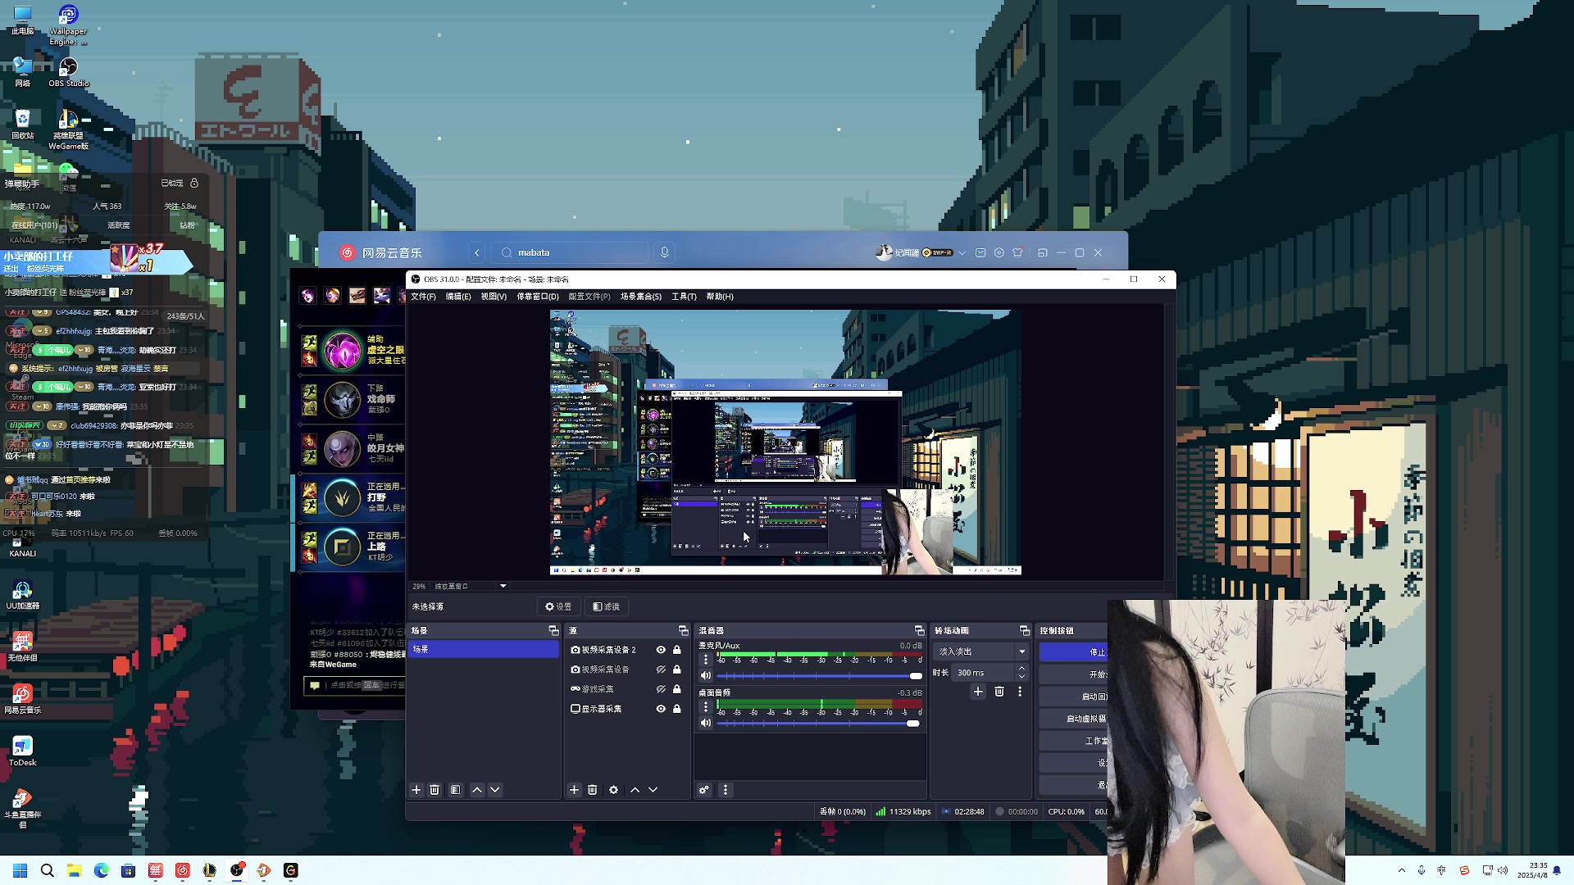The width and height of the screenshot is (1574, 885).
Task: Open 帮助(H) menu in OBS
Action: tap(720, 297)
